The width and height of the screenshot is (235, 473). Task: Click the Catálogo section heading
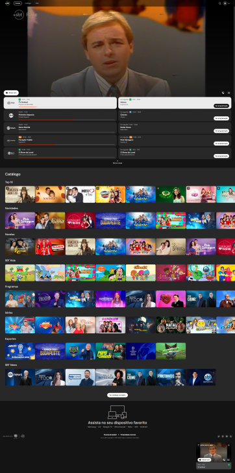pos(12,174)
